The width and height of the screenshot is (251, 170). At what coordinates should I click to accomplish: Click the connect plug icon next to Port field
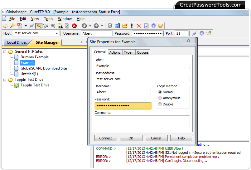[x=195, y=33]
